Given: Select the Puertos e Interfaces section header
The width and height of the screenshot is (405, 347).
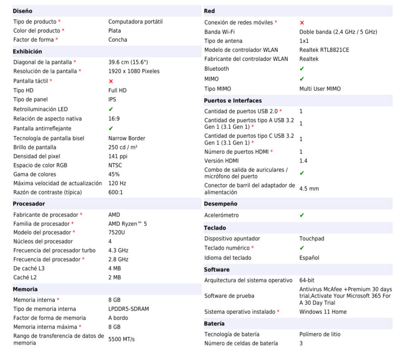Looking at the screenshot, I should 233,101.
